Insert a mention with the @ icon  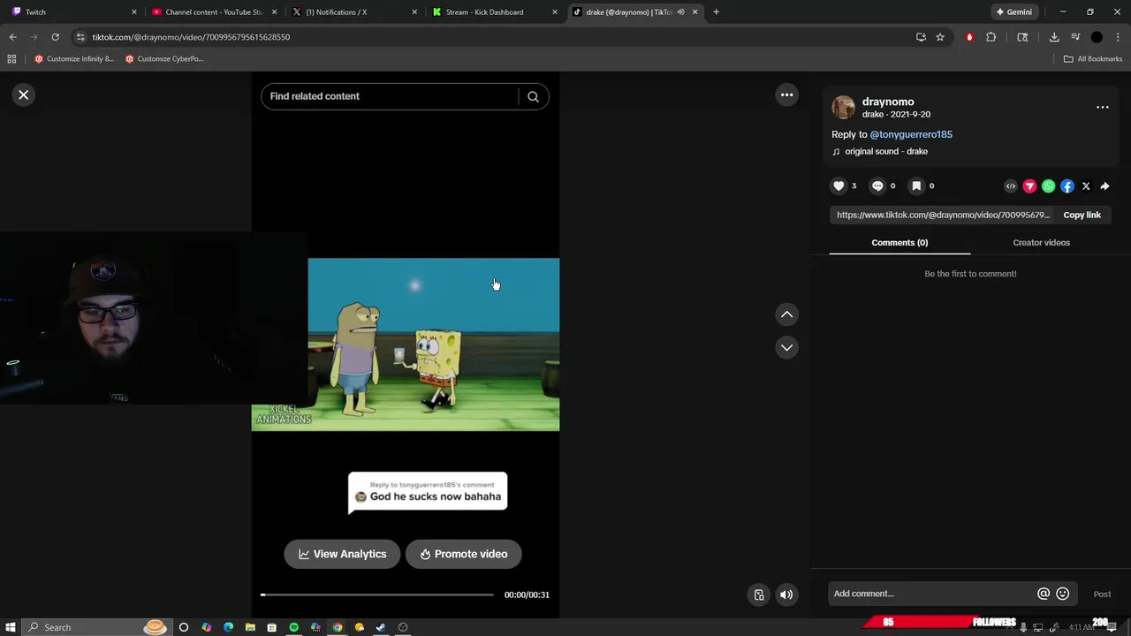point(1044,594)
